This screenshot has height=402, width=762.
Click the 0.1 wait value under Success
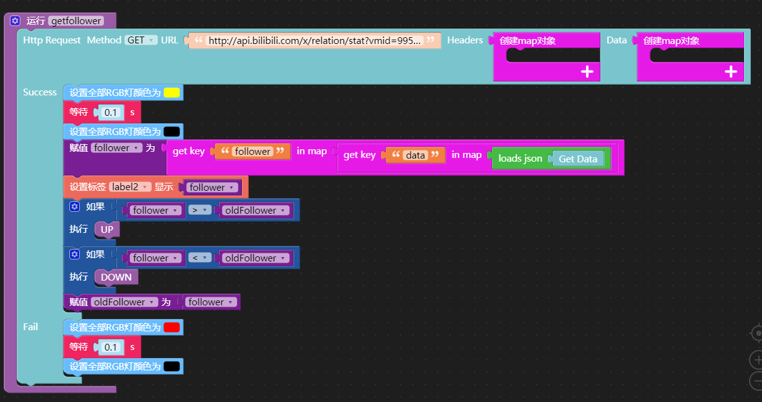click(x=111, y=112)
